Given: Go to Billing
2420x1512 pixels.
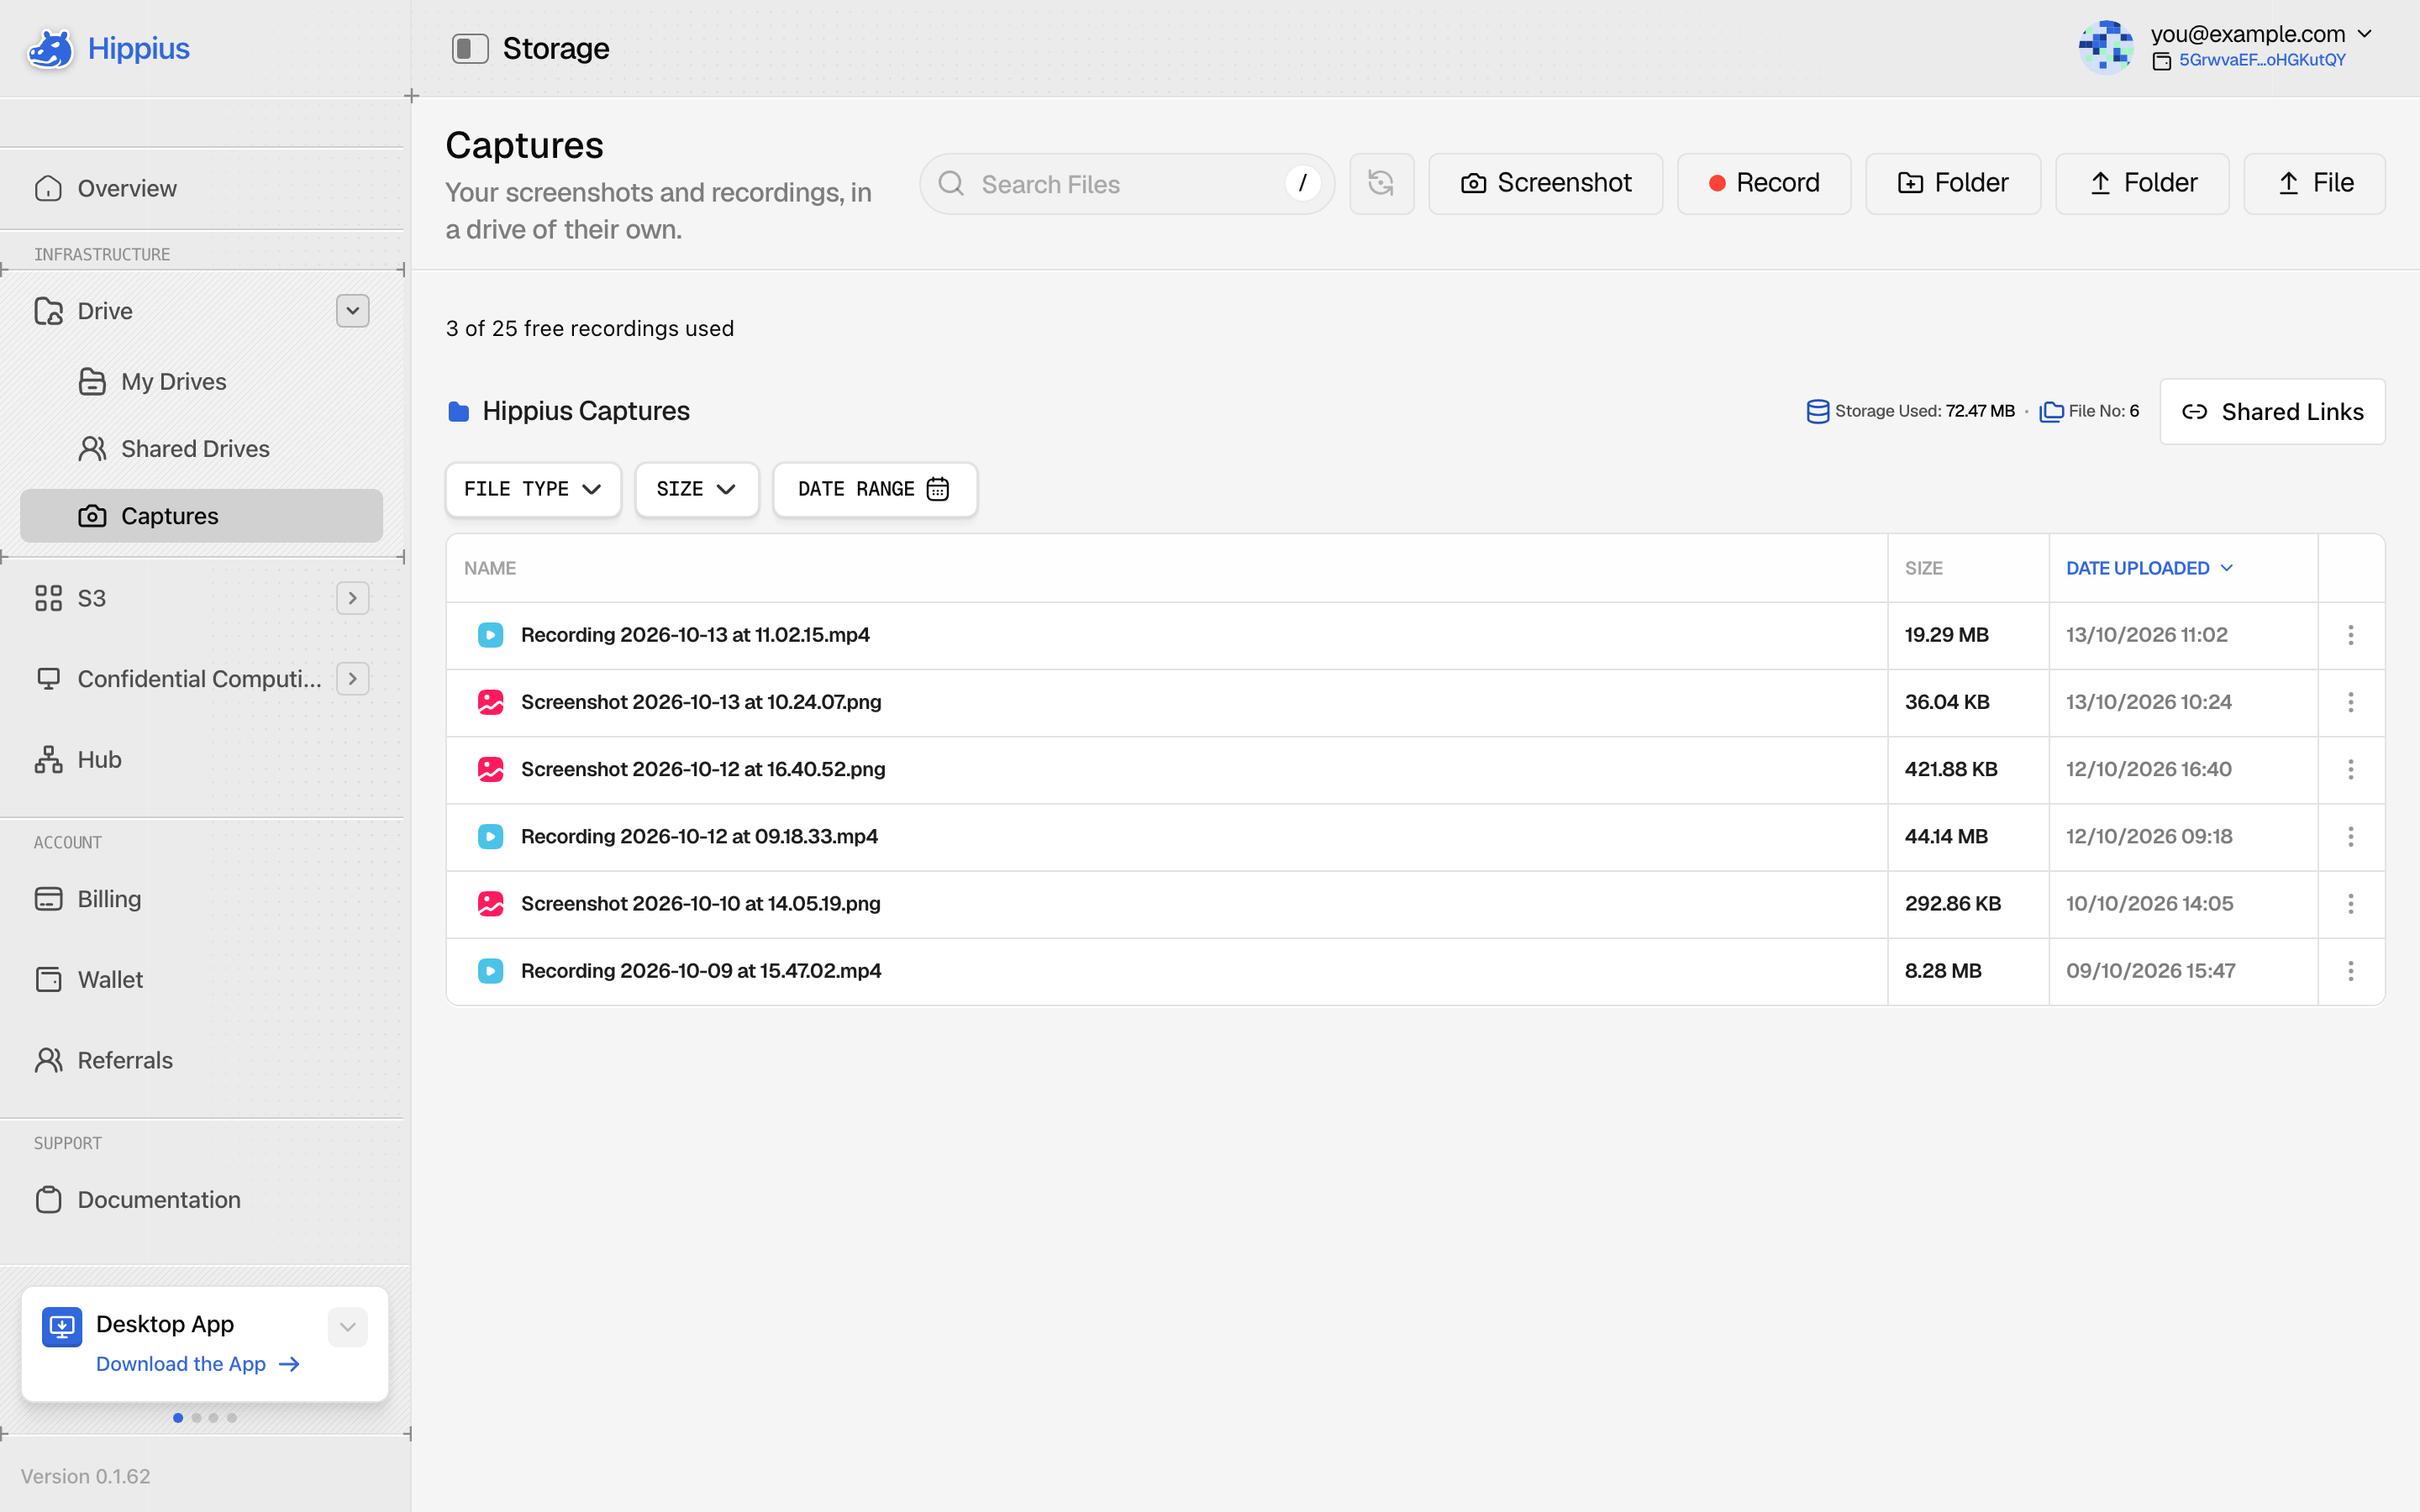Looking at the screenshot, I should pyautogui.click(x=88, y=898).
